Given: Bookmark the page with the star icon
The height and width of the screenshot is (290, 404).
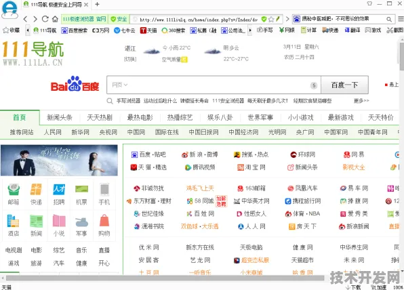Looking at the screenshot, I should coord(271,20).
